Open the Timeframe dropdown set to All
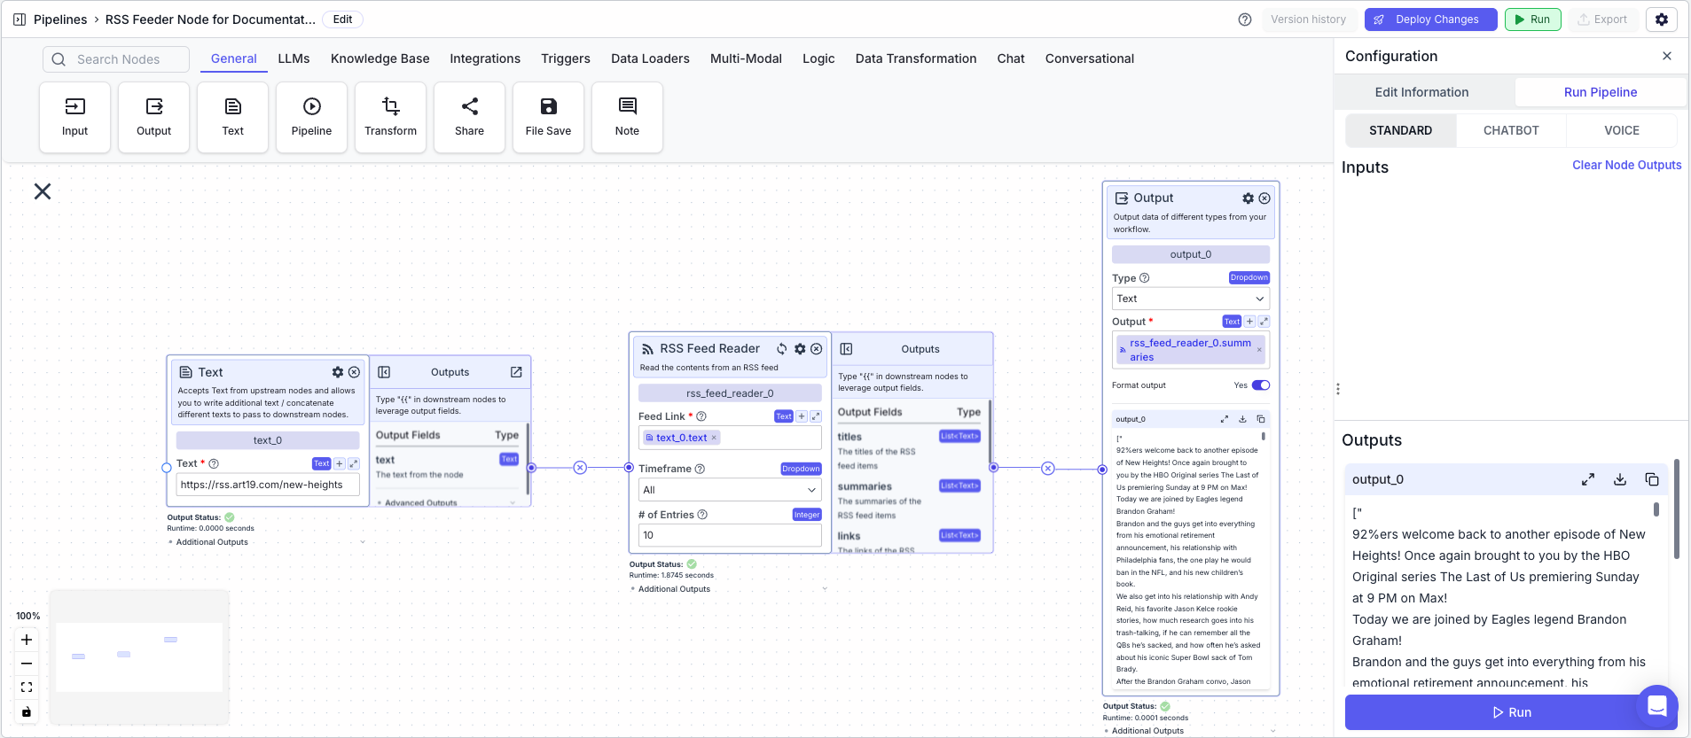1691x738 pixels. click(x=730, y=490)
